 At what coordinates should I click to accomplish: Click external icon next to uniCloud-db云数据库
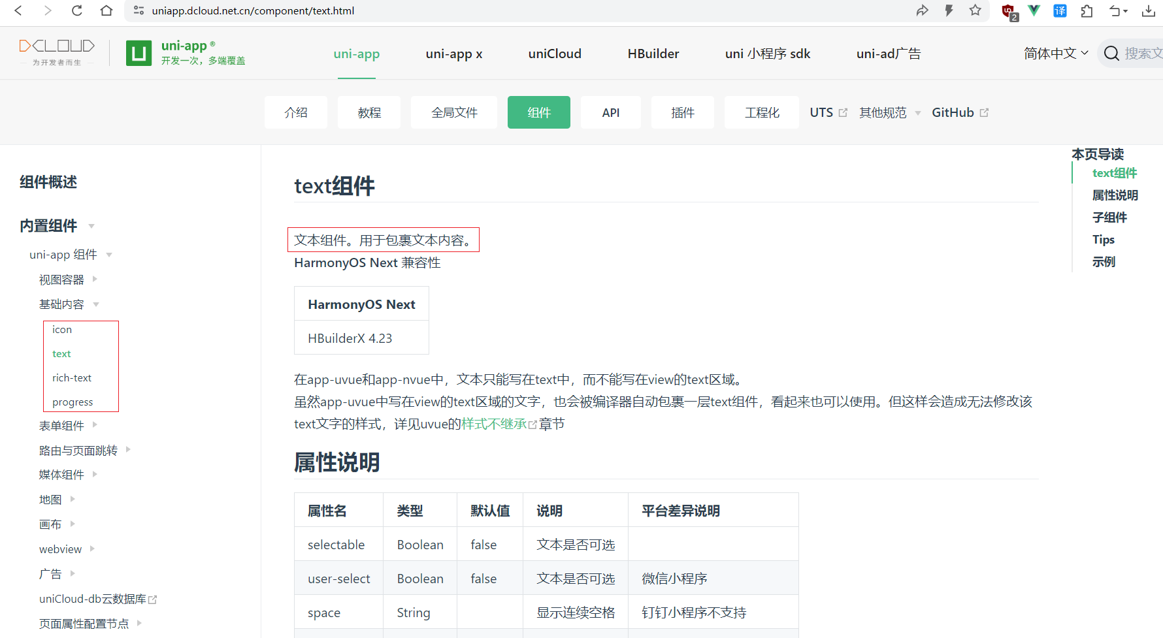click(153, 599)
